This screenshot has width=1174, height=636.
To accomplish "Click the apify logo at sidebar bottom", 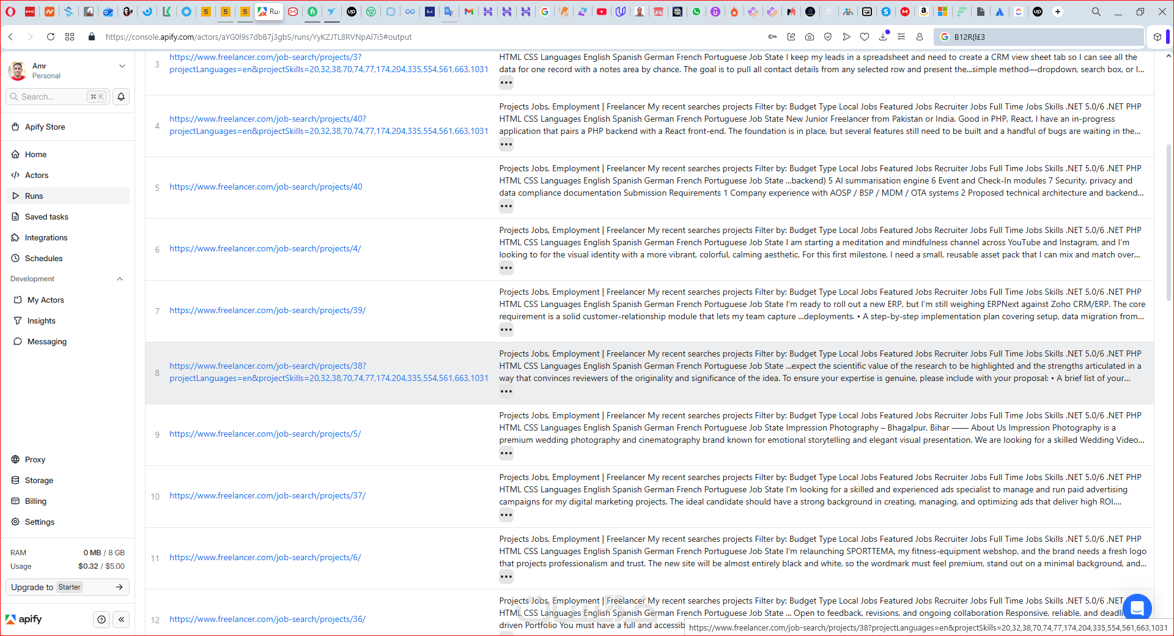I will [24, 619].
